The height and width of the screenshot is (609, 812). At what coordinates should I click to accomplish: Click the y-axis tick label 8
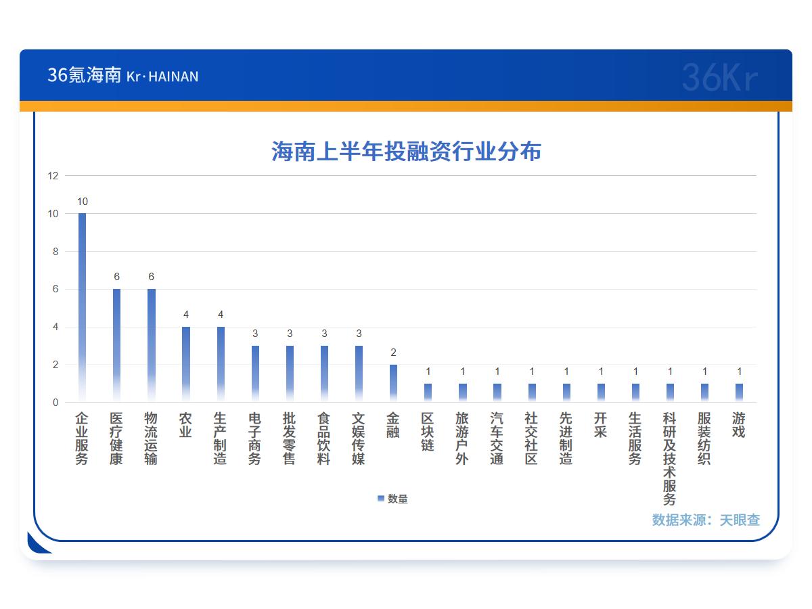(55, 252)
